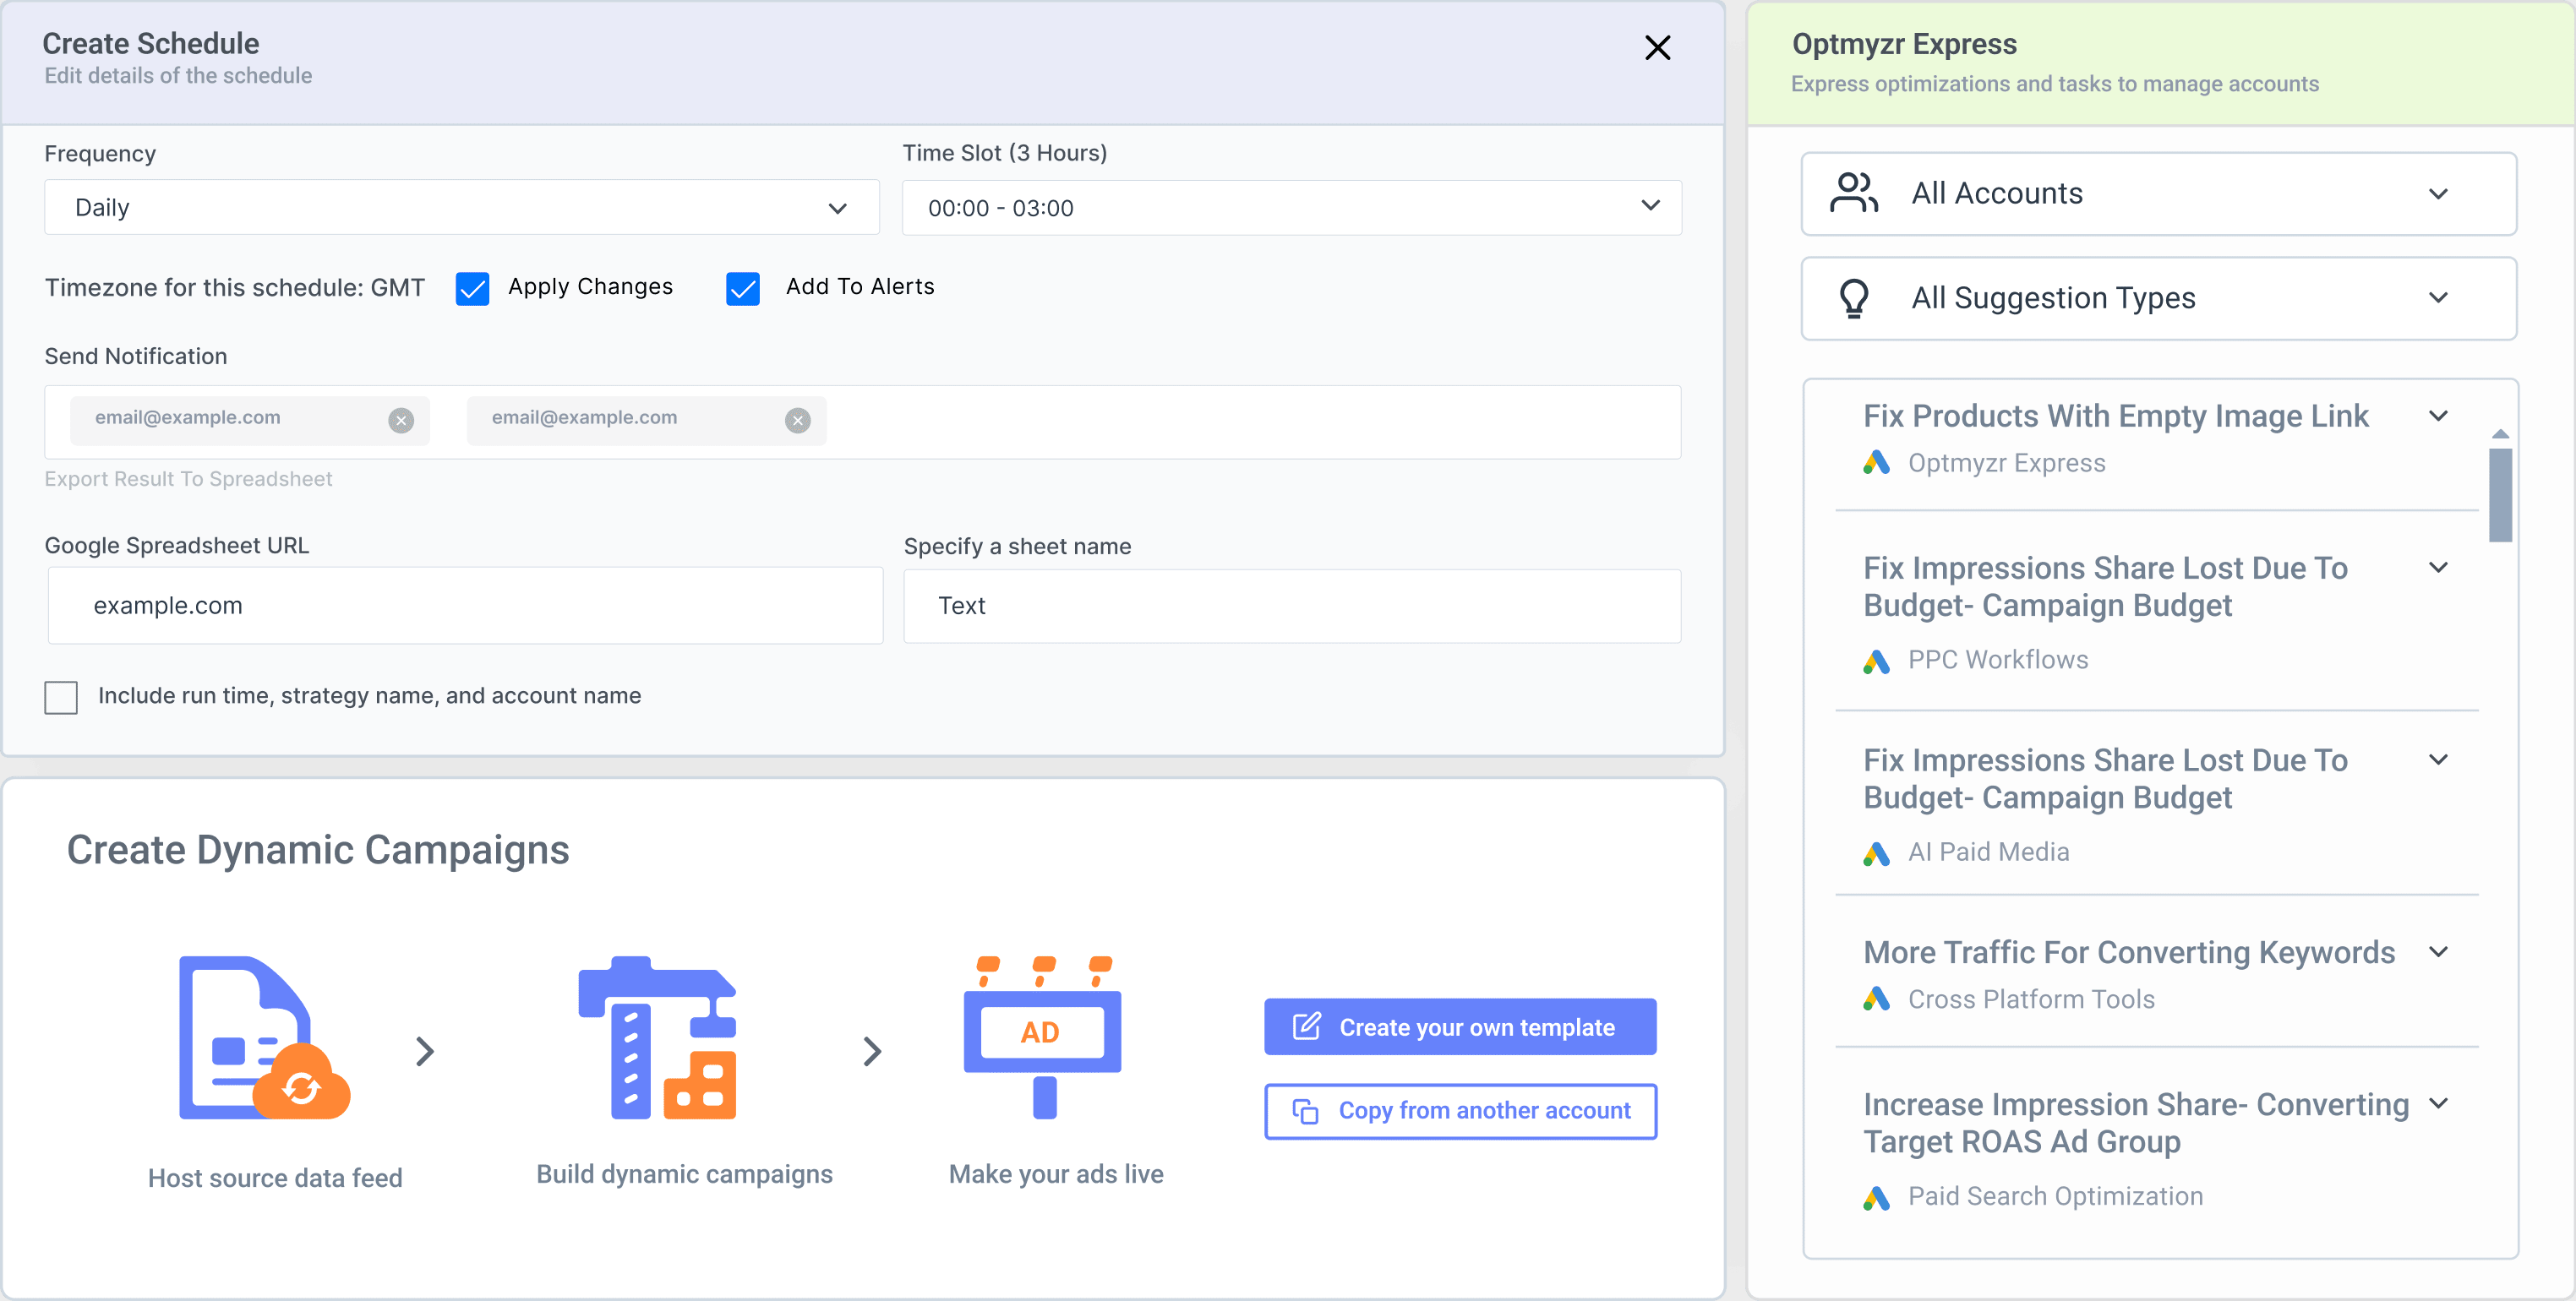Expand AI Paid Media Impressions Share suggestion chevron
This screenshot has width=2576, height=1301.
[x=2438, y=759]
